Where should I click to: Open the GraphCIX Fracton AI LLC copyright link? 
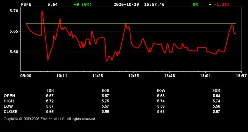pos(50,119)
